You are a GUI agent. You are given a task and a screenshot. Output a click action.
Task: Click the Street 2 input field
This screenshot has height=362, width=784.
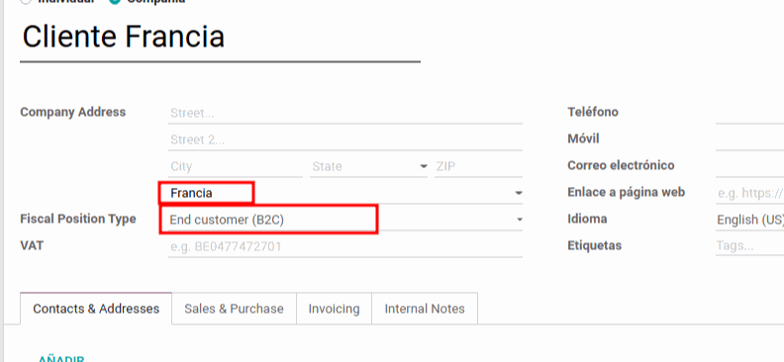(x=345, y=139)
